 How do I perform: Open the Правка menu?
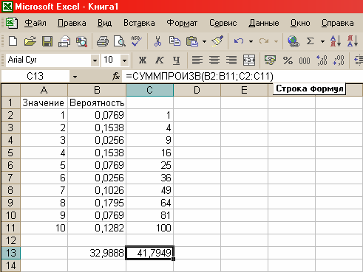(72, 23)
